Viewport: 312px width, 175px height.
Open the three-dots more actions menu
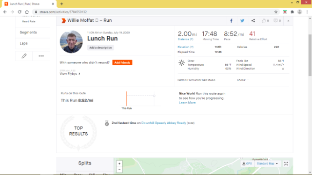41,56
